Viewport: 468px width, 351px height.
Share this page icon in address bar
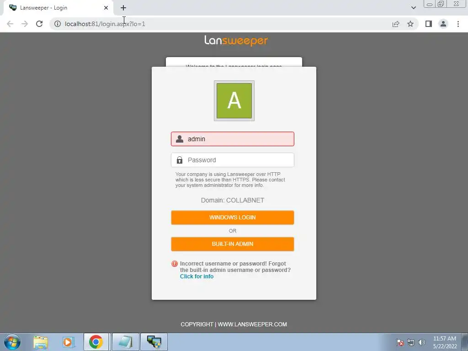click(x=396, y=24)
